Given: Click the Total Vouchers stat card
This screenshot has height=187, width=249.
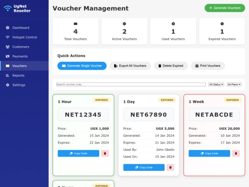Looking at the screenshot, I should point(76,31).
